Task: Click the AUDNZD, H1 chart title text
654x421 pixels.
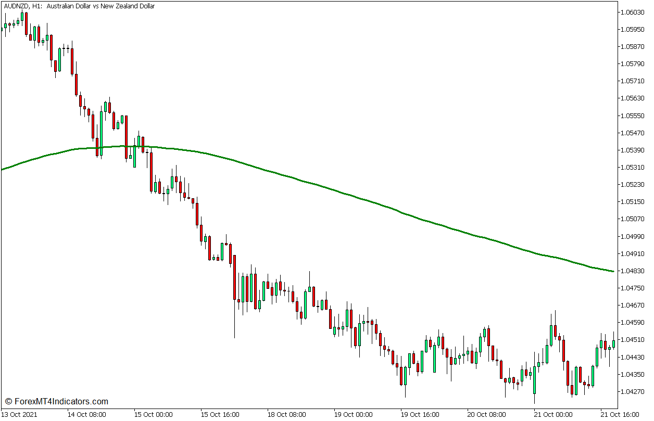Action: (79, 6)
